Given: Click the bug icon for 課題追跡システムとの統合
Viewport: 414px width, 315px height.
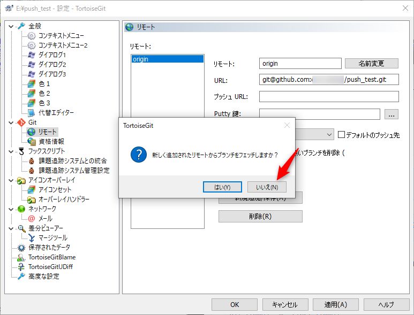Looking at the screenshot, I should (x=32, y=161).
